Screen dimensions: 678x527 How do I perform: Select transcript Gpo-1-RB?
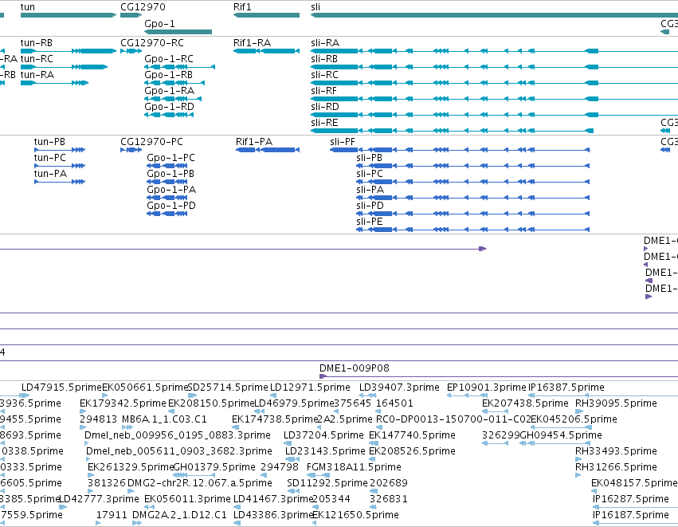pos(174,83)
